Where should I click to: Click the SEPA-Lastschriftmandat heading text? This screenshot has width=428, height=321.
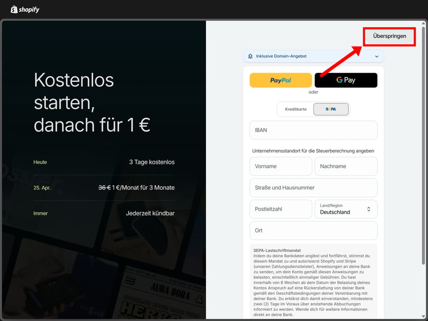coord(277,250)
